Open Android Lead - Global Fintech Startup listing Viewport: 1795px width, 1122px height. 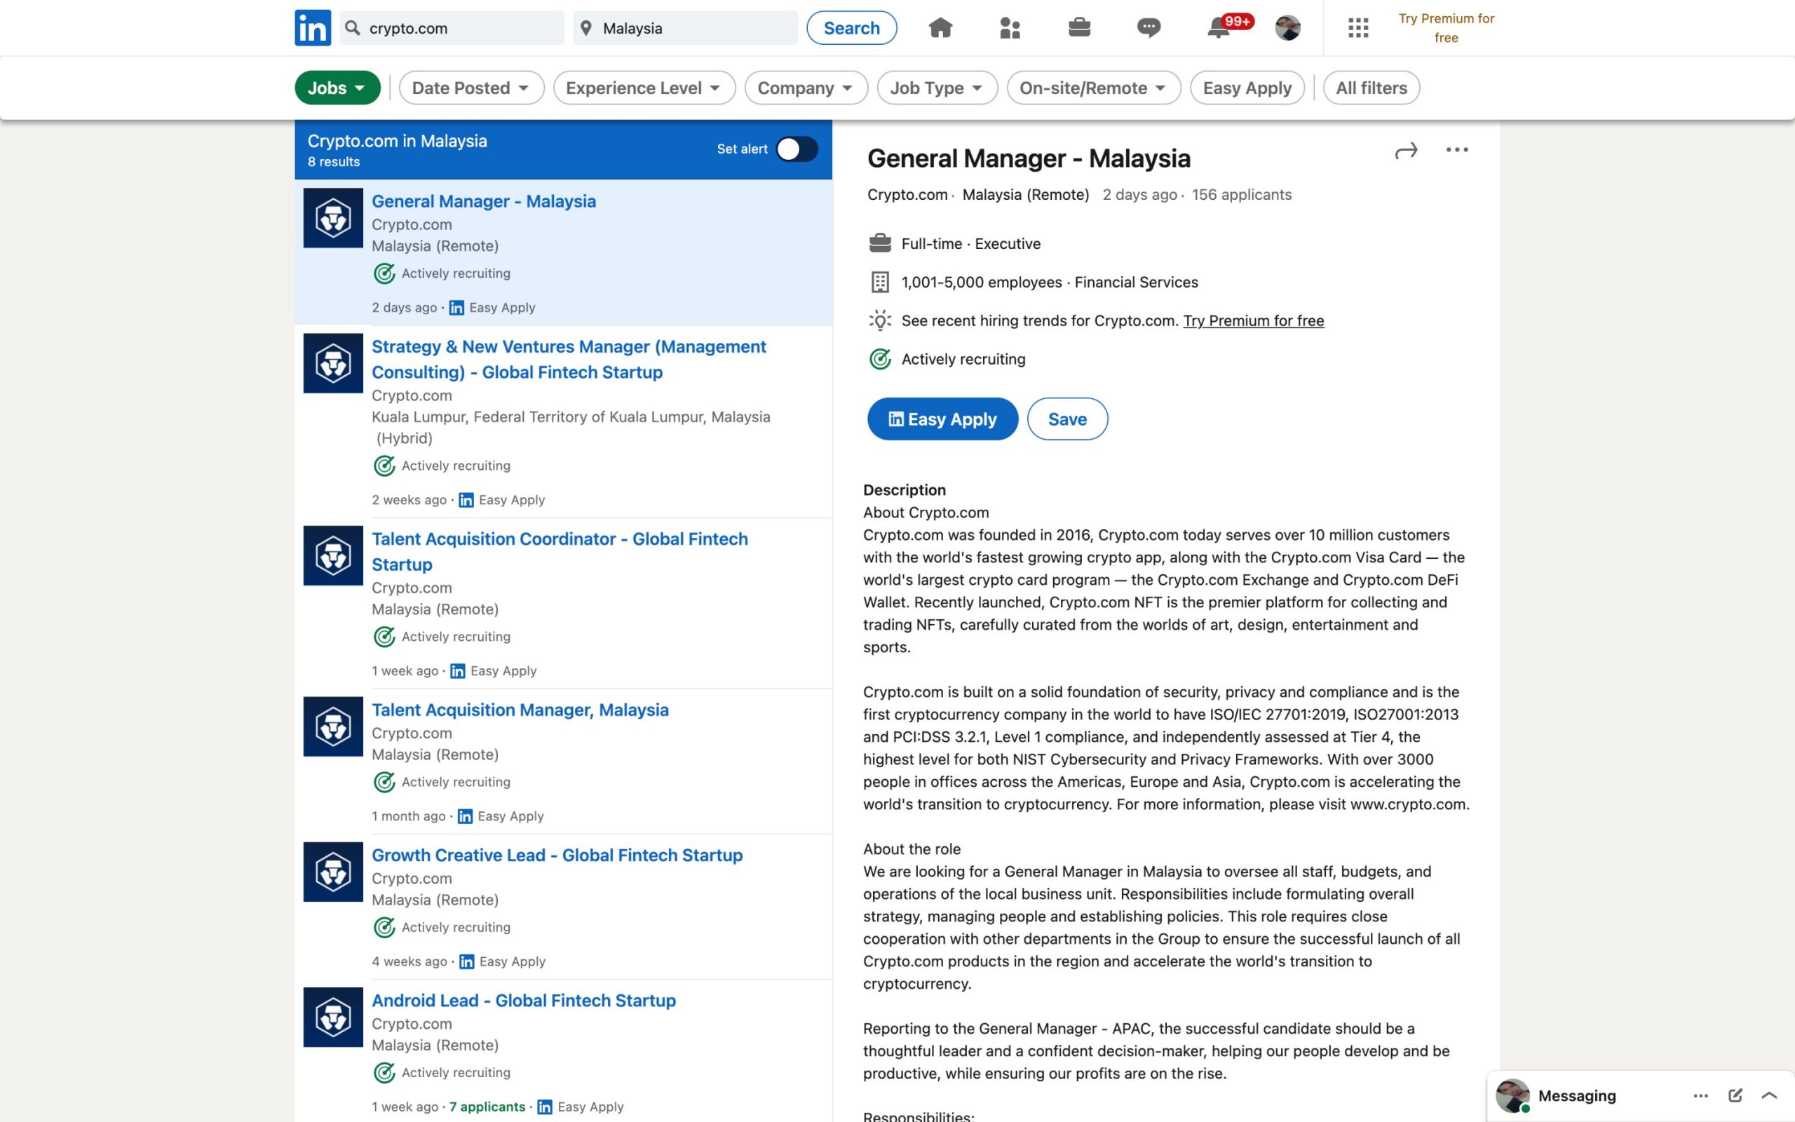tap(523, 1000)
